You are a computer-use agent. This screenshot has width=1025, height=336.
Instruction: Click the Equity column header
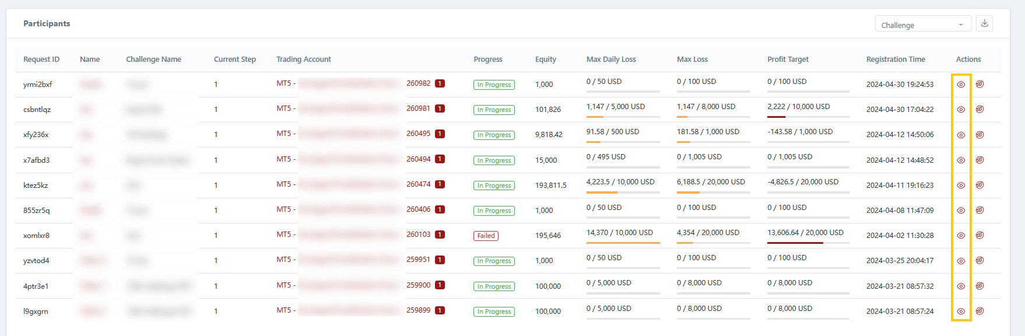[x=545, y=60]
